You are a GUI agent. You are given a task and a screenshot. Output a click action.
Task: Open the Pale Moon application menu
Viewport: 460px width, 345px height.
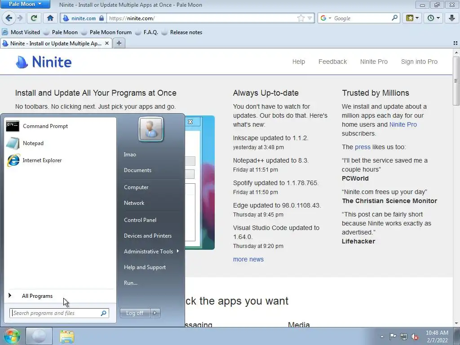(x=25, y=4)
